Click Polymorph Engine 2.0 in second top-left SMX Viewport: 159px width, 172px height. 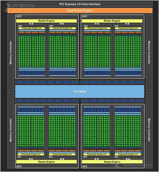click(x=63, y=28)
